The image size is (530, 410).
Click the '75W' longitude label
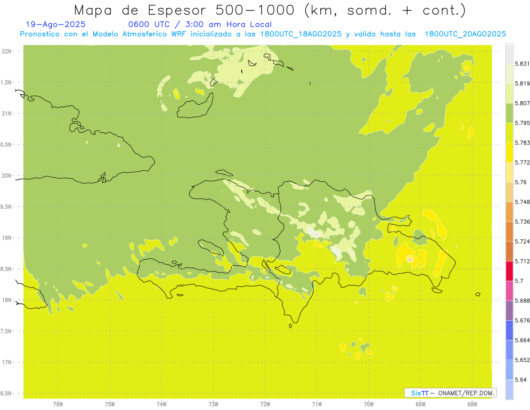click(x=110, y=404)
